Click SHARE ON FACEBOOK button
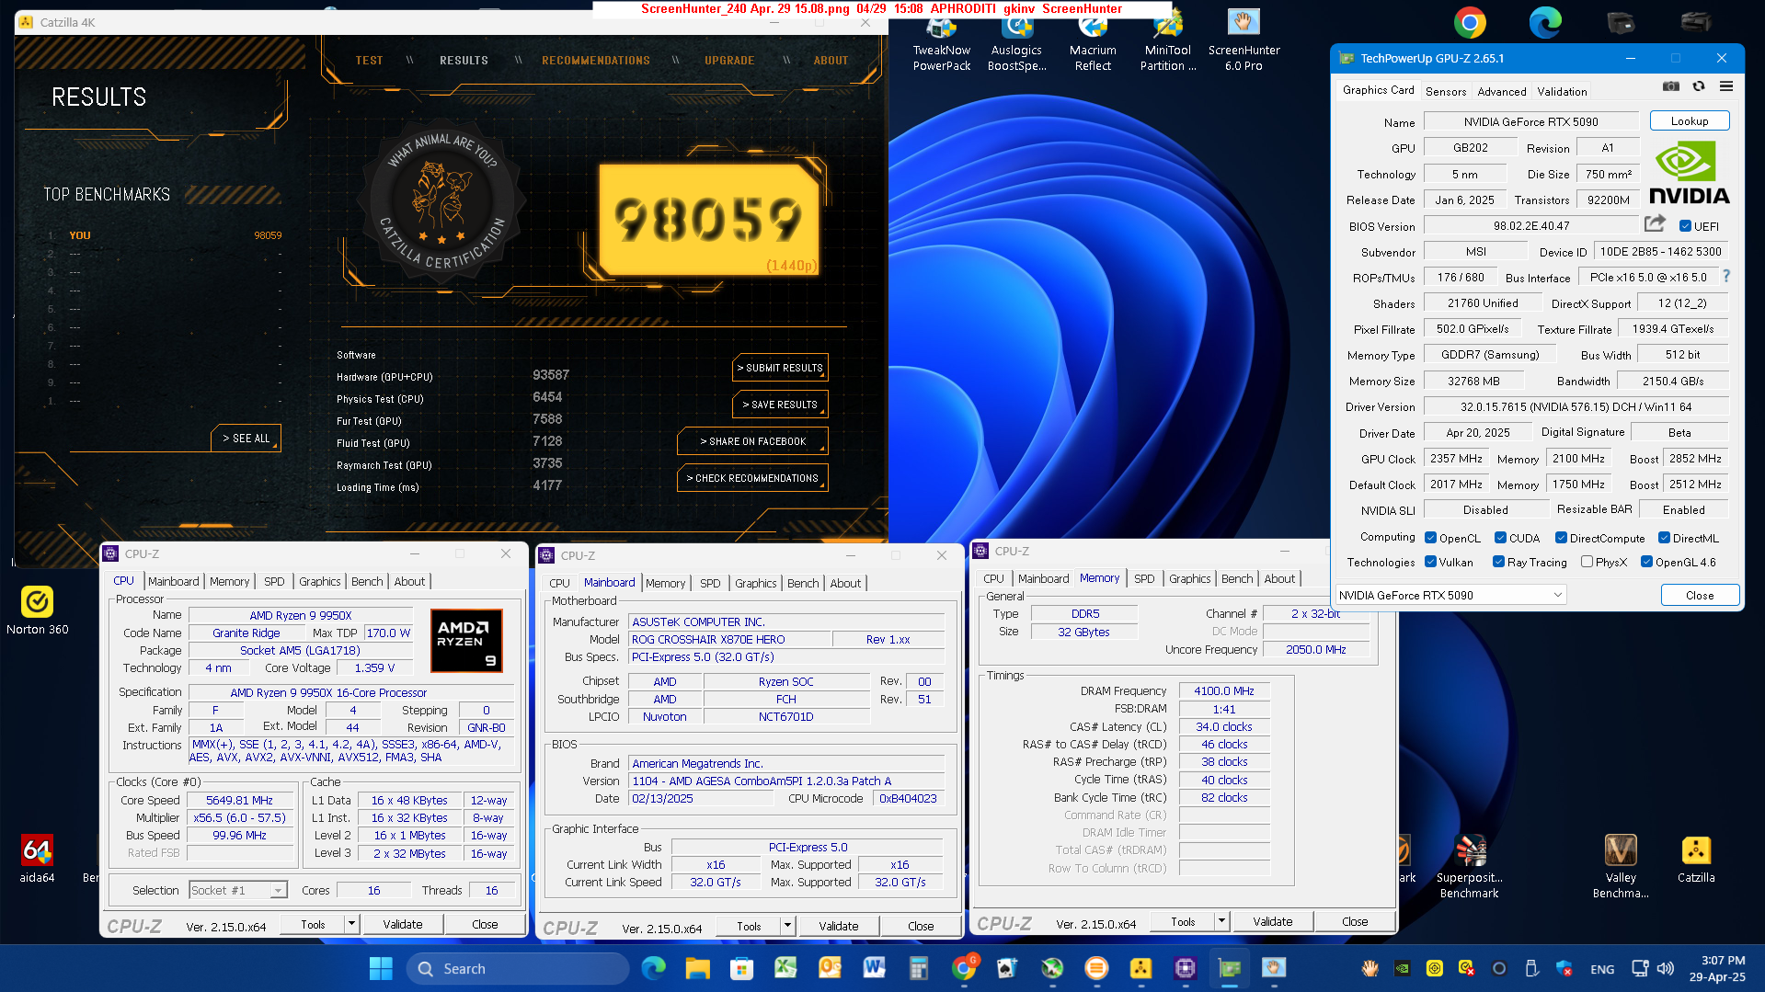This screenshot has width=1765, height=992. [752, 441]
